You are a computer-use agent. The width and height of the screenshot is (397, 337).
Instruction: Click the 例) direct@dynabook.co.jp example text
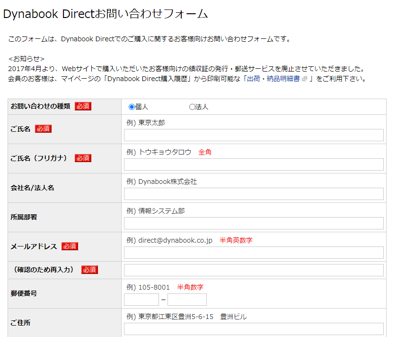[x=169, y=240]
